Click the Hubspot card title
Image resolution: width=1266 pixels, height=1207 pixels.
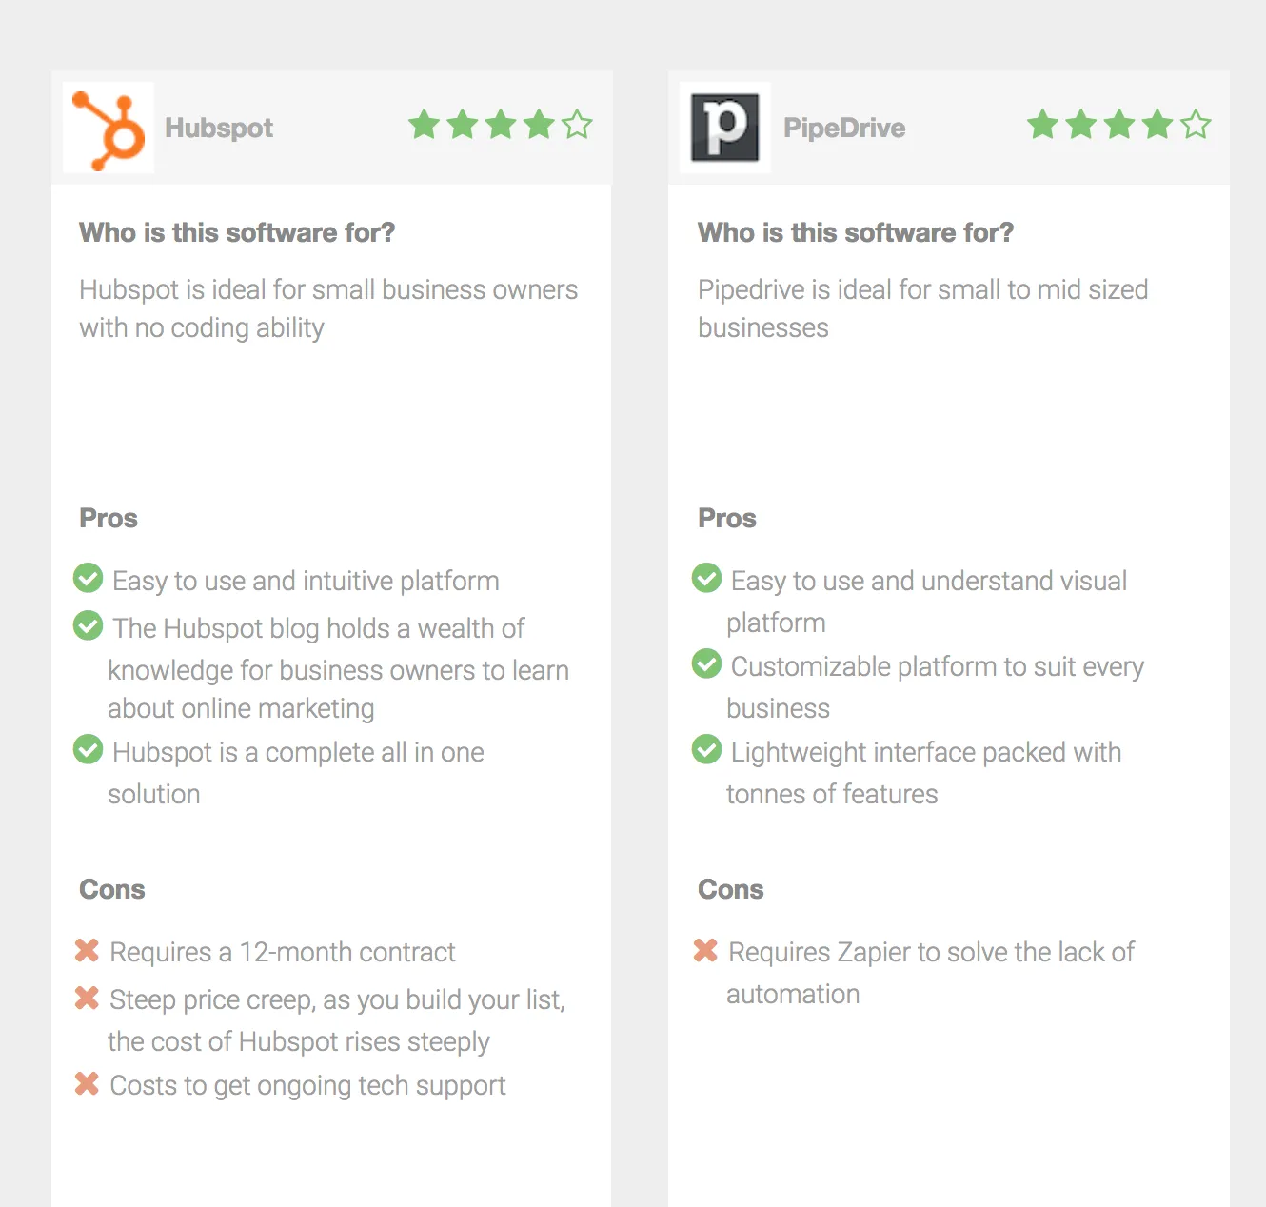click(219, 128)
